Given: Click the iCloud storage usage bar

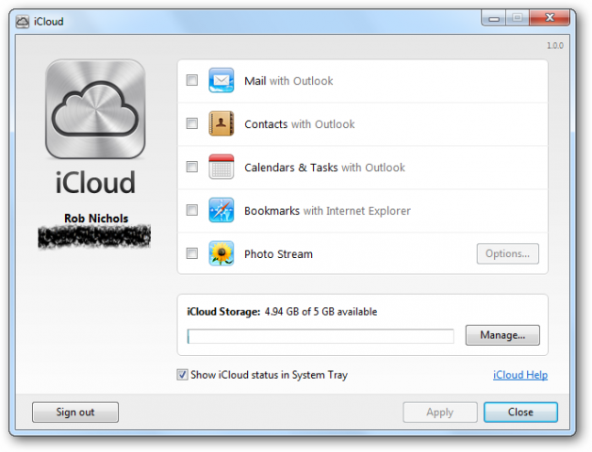Looking at the screenshot, I should tap(321, 336).
